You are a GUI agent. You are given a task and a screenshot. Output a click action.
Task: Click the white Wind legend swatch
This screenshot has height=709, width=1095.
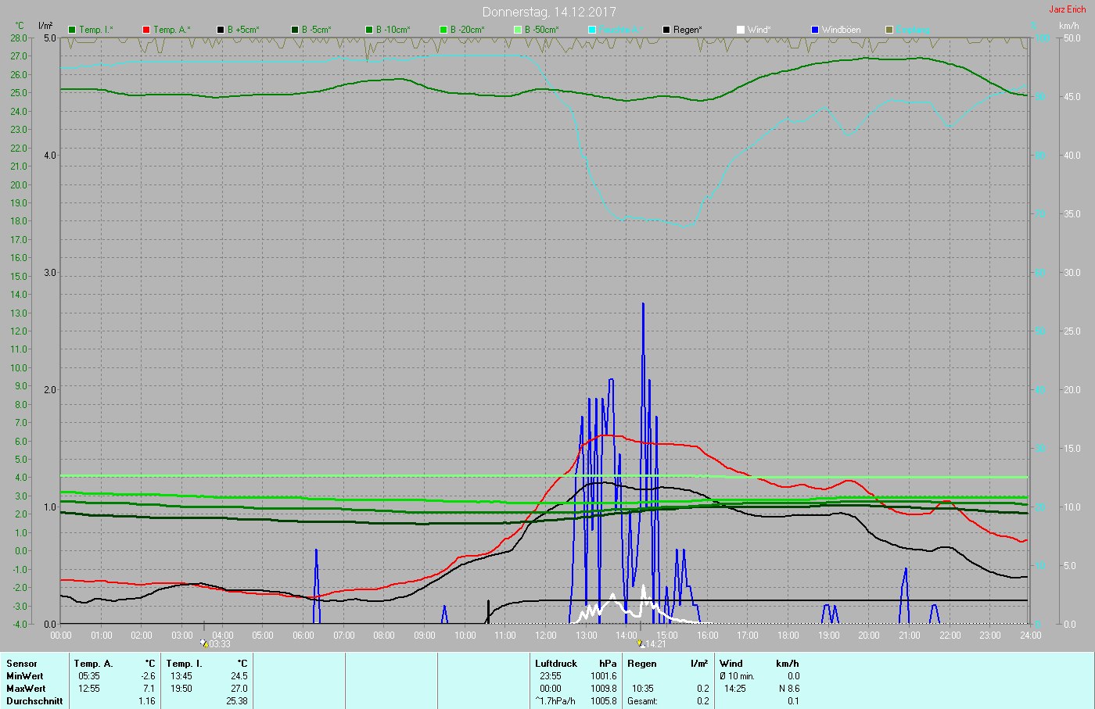tap(741, 30)
